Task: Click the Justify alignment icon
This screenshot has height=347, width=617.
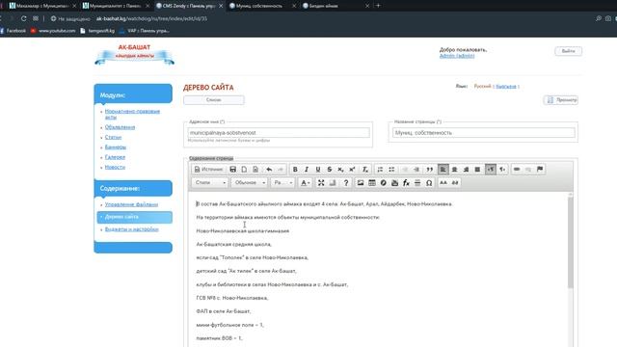Action: coord(477,170)
